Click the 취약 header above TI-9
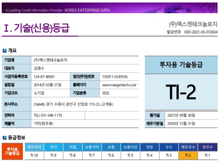Viewport: 220px width, 163px height. [x=54, y=147]
